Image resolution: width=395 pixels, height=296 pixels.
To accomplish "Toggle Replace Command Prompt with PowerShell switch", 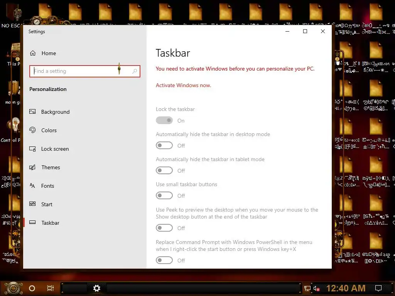I will tap(164, 260).
